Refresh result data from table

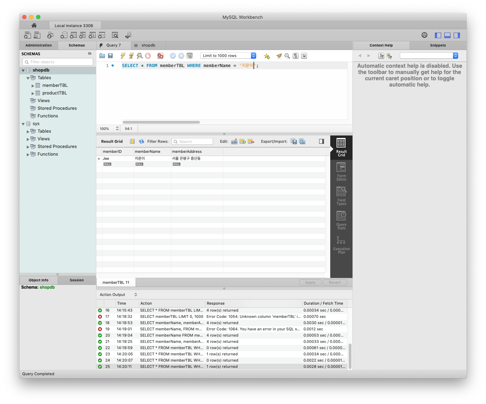tap(141, 141)
